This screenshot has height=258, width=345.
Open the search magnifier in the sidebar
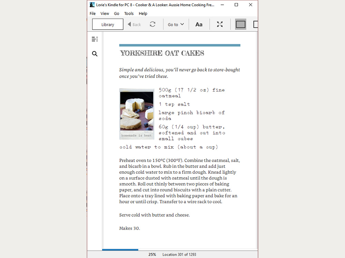pos(95,54)
